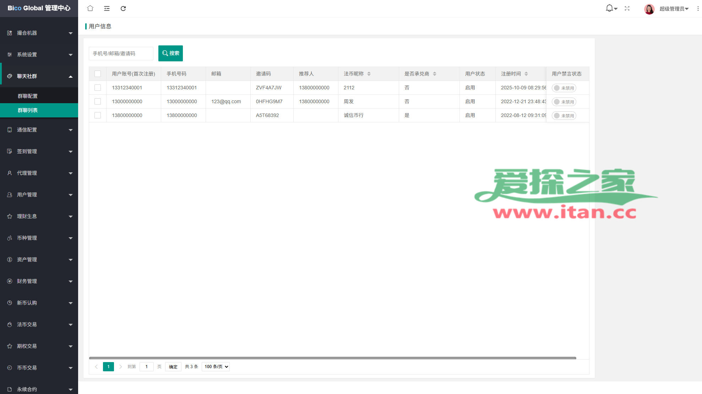
Task: Click the page refresh icon
Action: click(x=123, y=8)
